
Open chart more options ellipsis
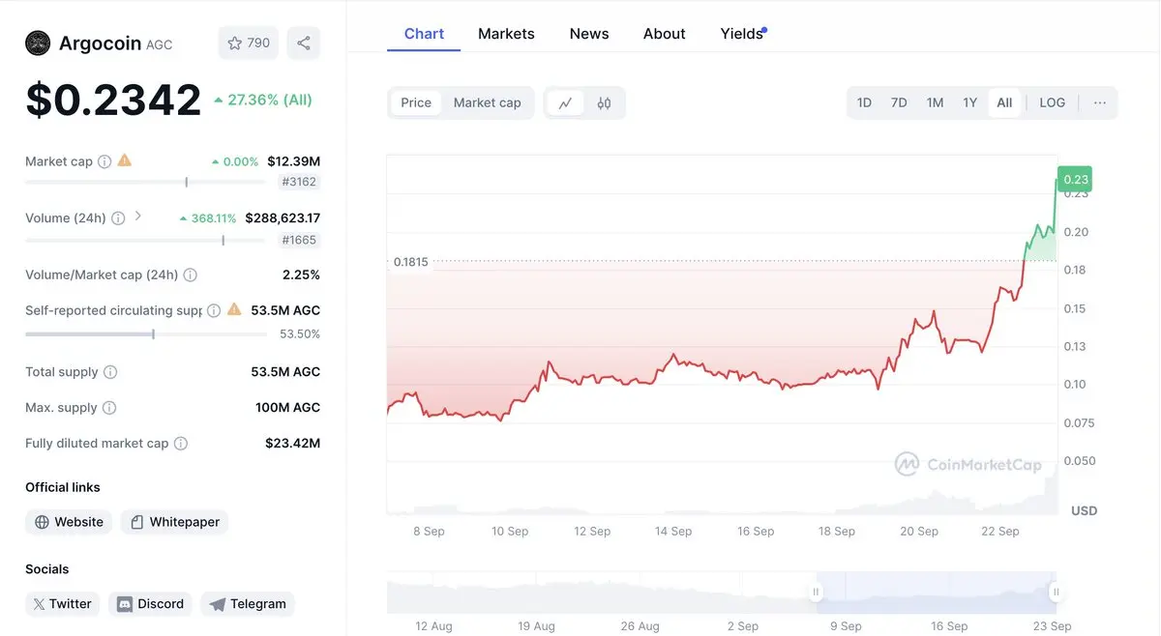pos(1100,102)
